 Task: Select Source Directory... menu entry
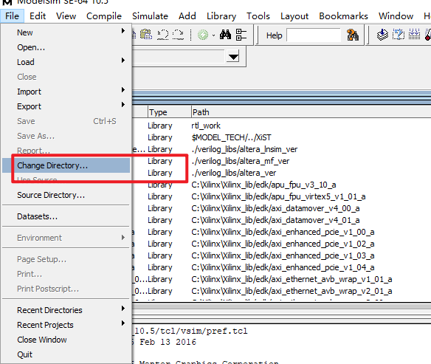(66, 195)
